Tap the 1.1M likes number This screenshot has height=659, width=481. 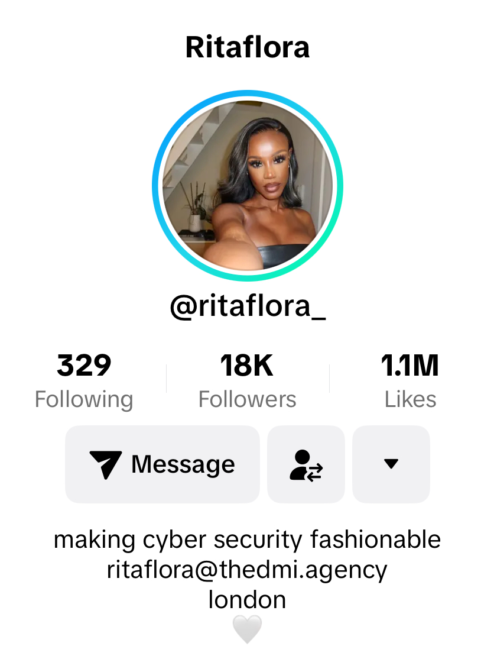coord(410,365)
